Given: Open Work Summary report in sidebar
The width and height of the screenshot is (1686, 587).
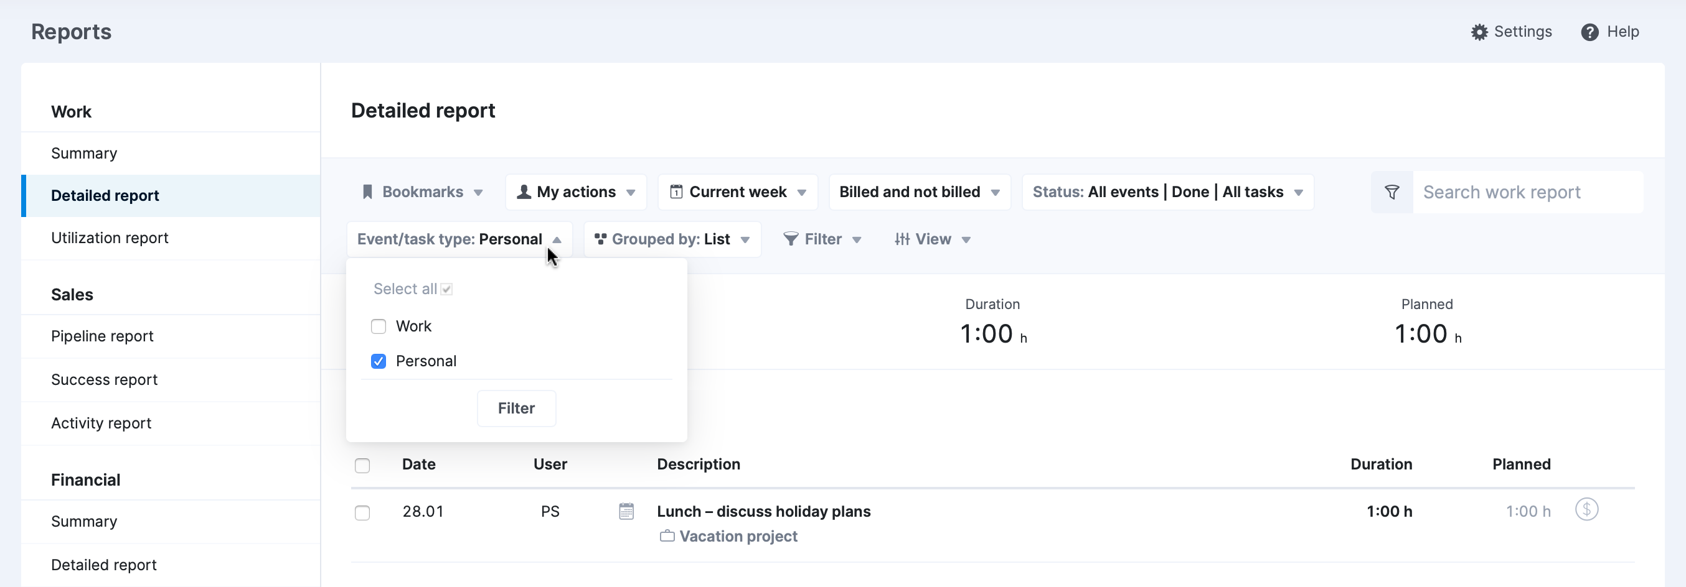Looking at the screenshot, I should [170, 154].
